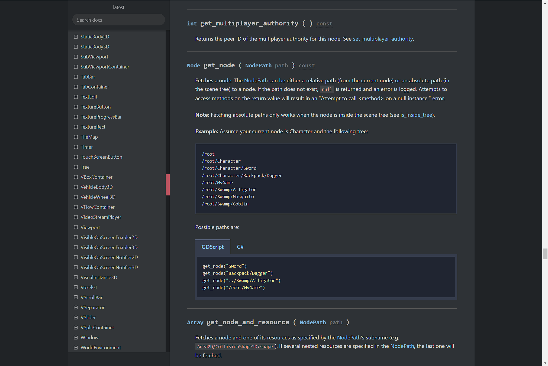Expand SubViewportContainer in sidebar
548x366 pixels.
coord(76,67)
